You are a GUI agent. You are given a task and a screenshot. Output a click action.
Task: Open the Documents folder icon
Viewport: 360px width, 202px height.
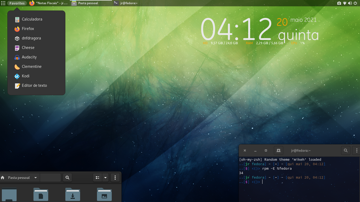point(41,195)
